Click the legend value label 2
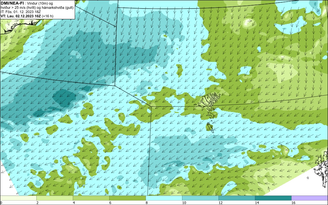The width and height of the screenshot is (328, 205). pos(37,203)
